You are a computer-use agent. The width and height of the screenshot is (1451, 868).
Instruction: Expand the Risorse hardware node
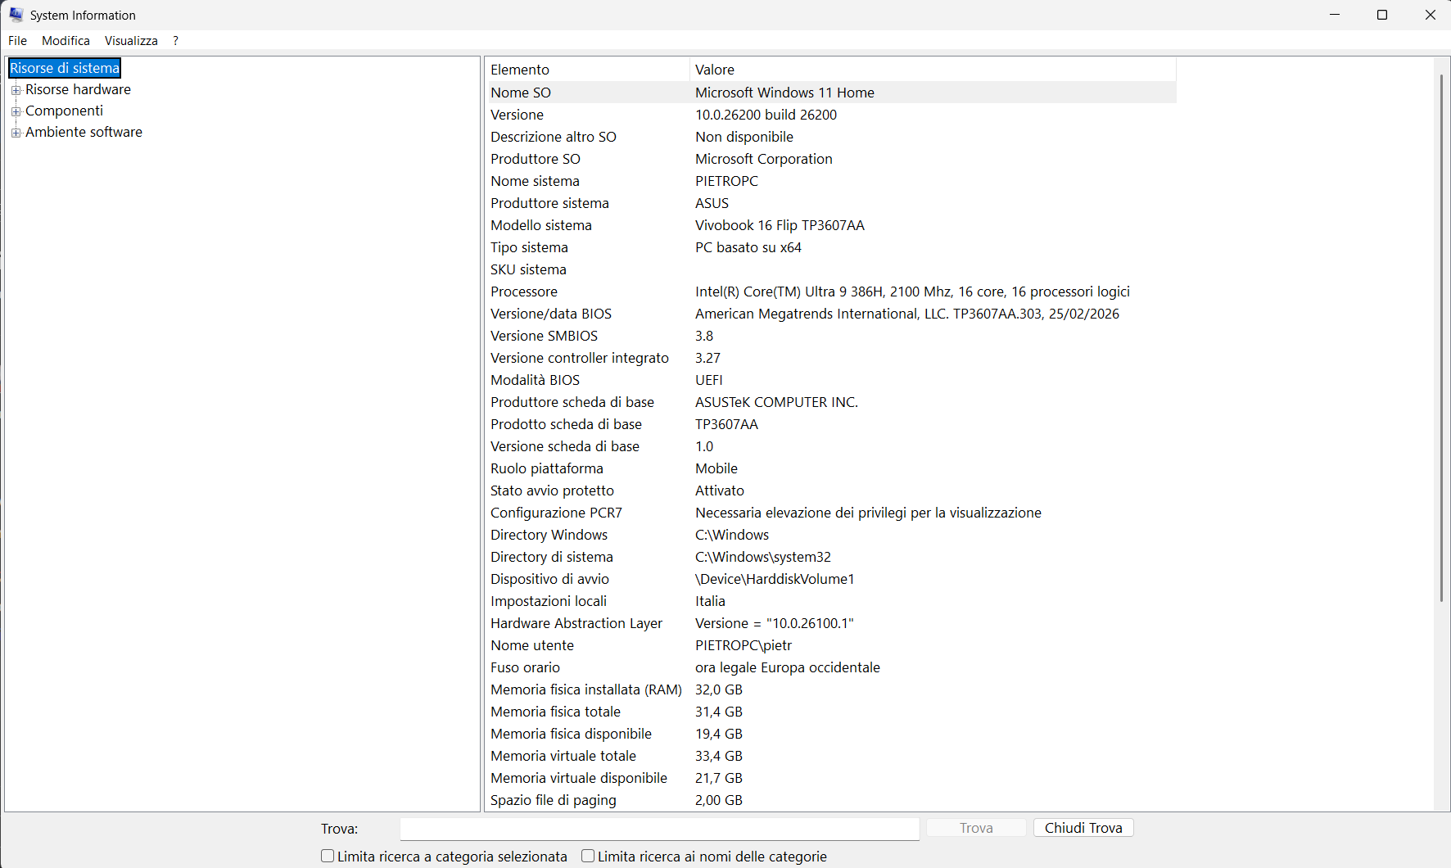[16, 90]
